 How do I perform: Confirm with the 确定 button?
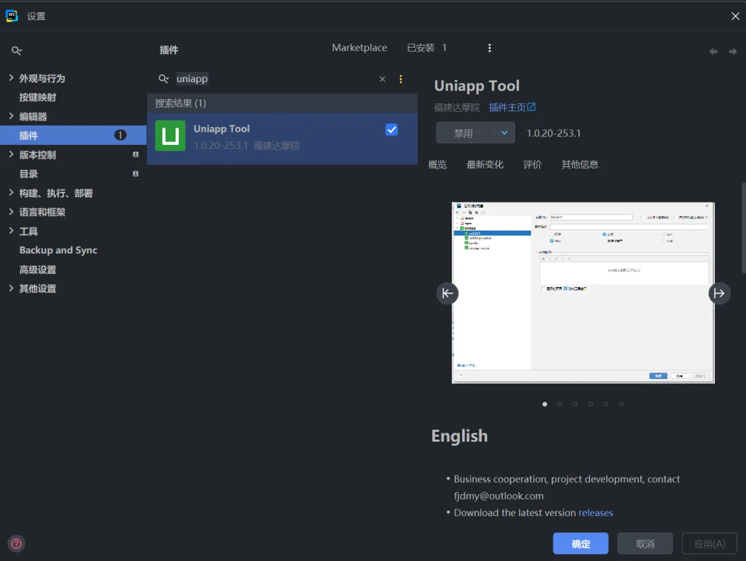(580, 544)
